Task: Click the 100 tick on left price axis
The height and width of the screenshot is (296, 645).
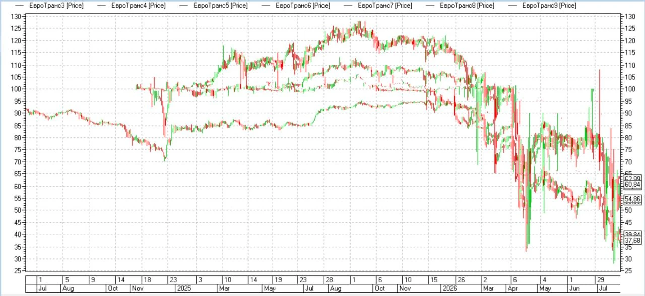Action: pos(17,89)
